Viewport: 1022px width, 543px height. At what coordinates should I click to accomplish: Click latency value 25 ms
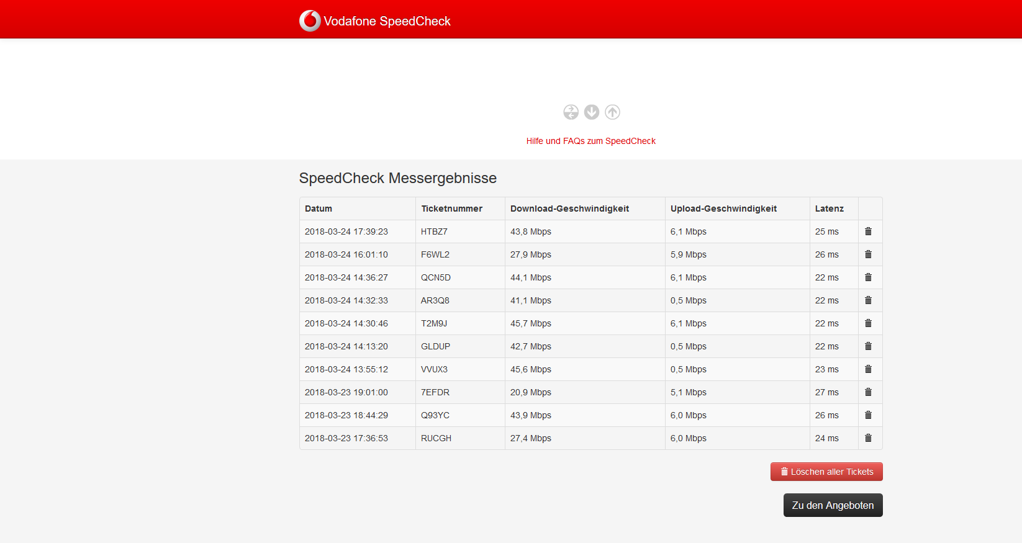point(827,231)
